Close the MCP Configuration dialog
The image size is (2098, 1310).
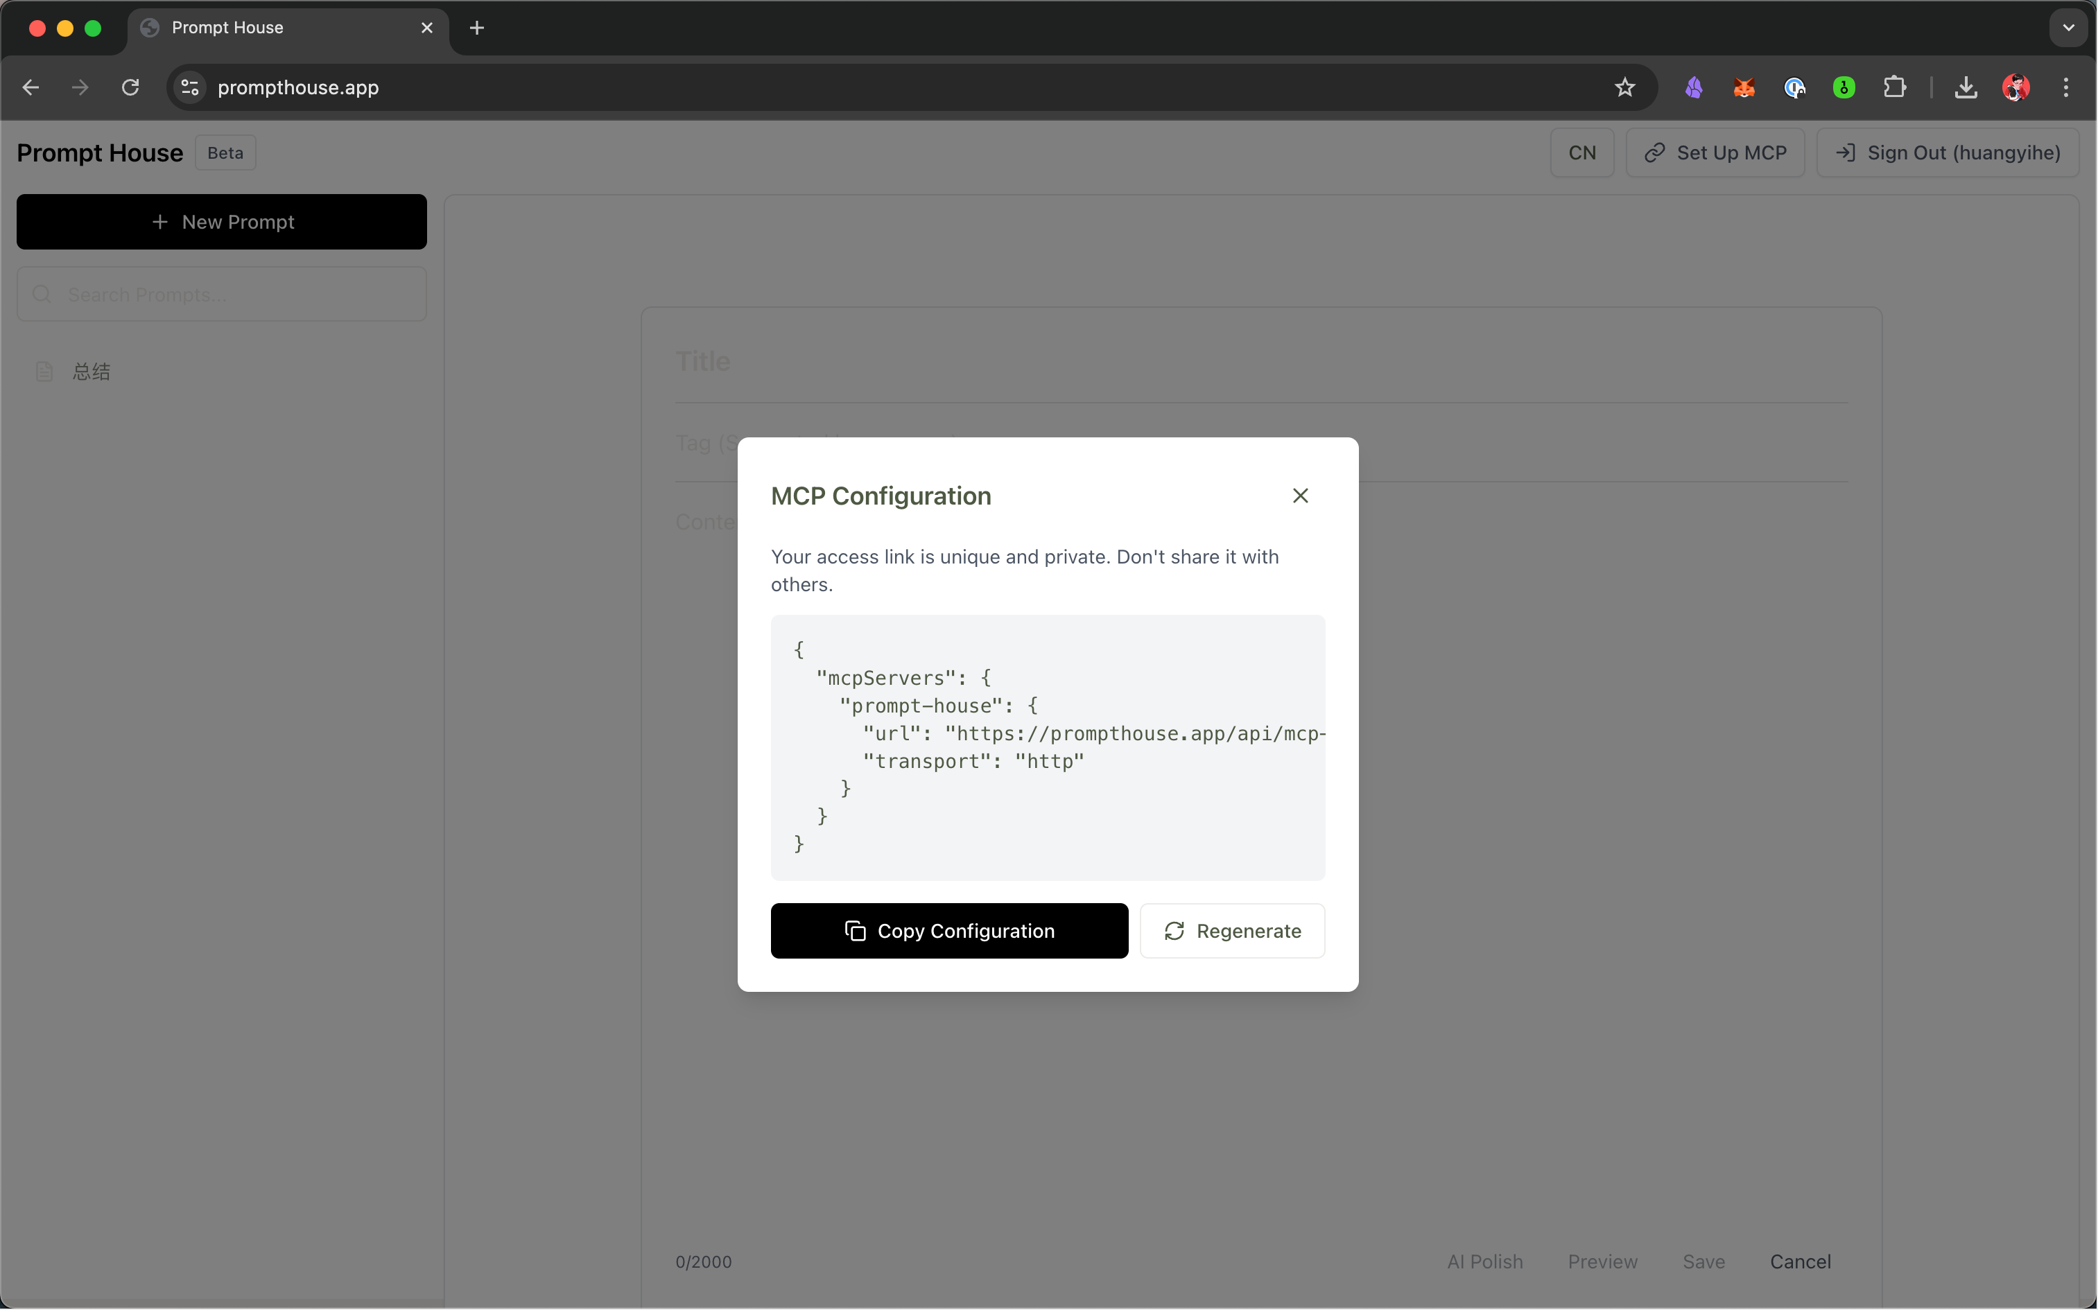pyautogui.click(x=1300, y=496)
